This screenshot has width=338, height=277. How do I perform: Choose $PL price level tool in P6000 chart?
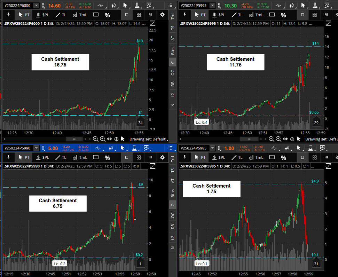pyautogui.click(x=43, y=15)
